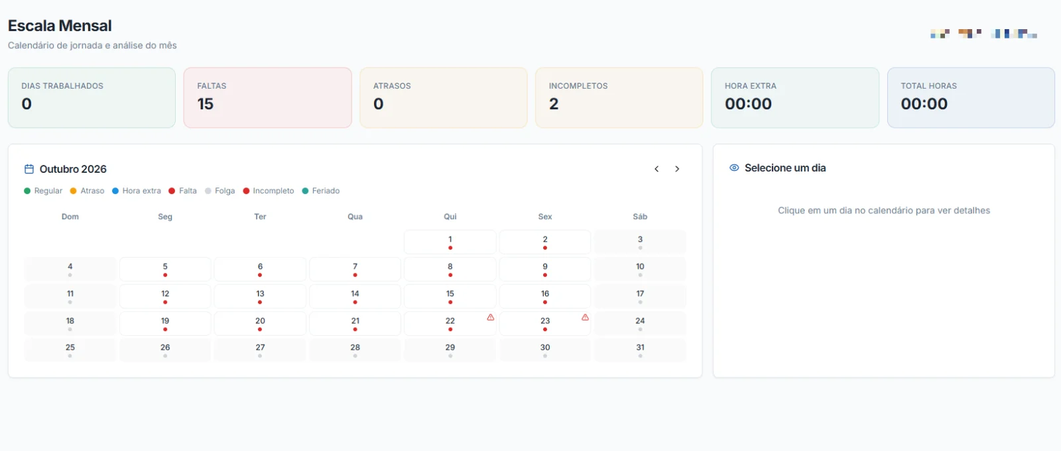
Task: Click the Hora Extra summary card
Action: tap(795, 97)
